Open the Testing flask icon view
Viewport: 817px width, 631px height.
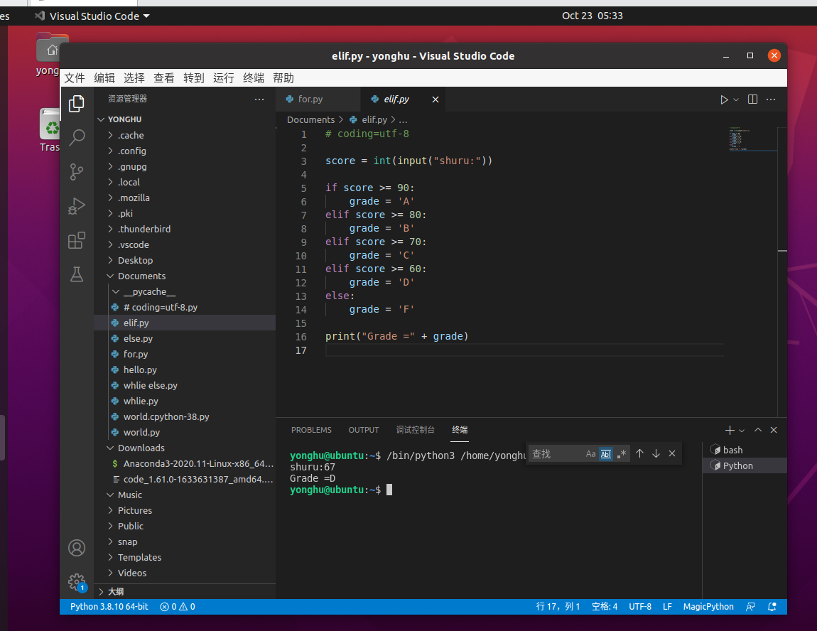(77, 274)
